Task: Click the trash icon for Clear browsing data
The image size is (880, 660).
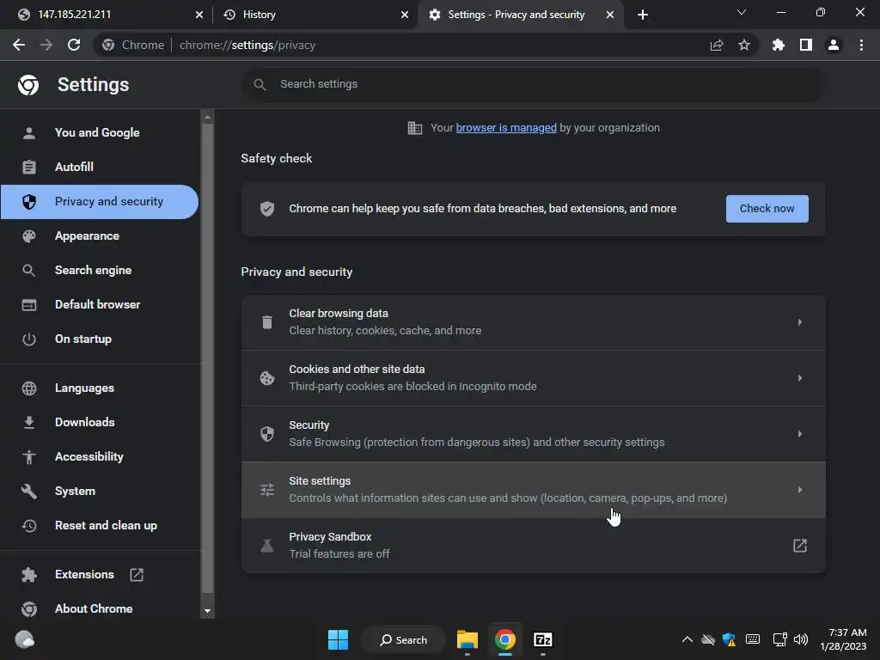Action: tap(267, 322)
